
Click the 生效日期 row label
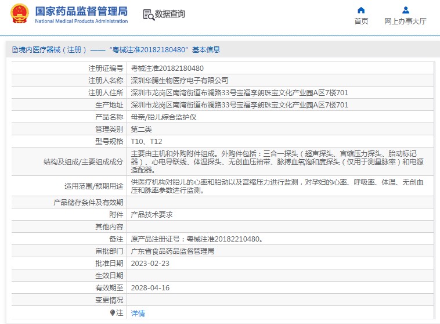click(109, 276)
